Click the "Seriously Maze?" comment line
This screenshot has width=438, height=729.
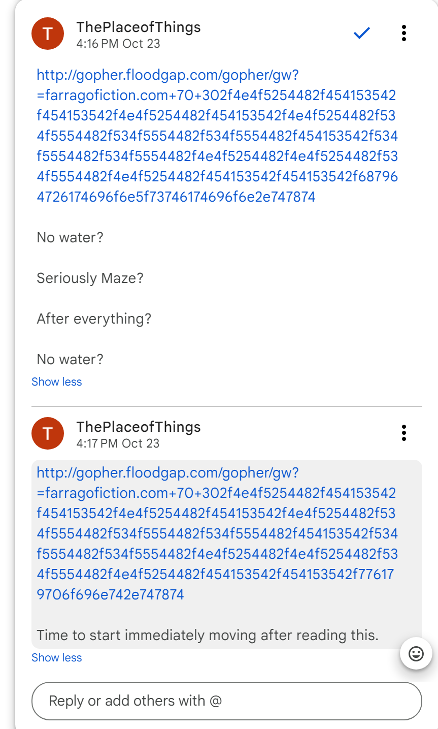point(90,278)
